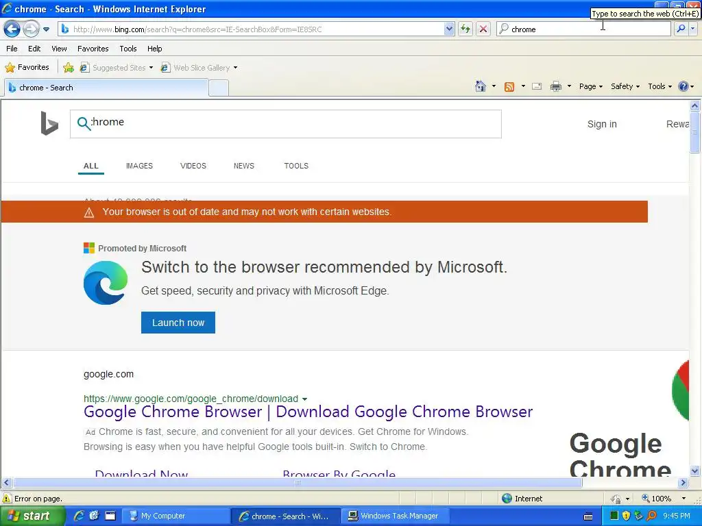Click the scroll up arrow of vertical scrollbar
The image size is (702, 526).
click(695, 106)
